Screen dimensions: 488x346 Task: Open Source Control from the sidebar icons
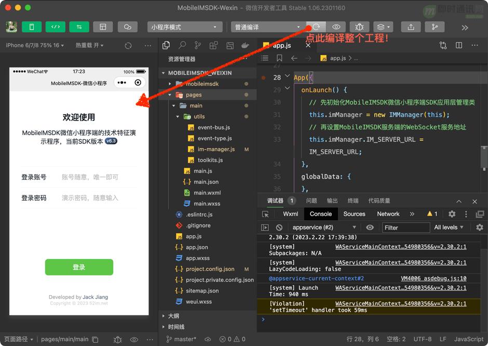(197, 45)
